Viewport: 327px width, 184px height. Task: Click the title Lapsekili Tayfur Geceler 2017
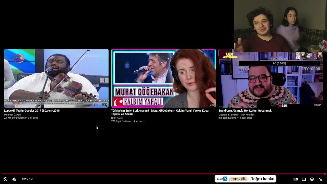click(32, 111)
